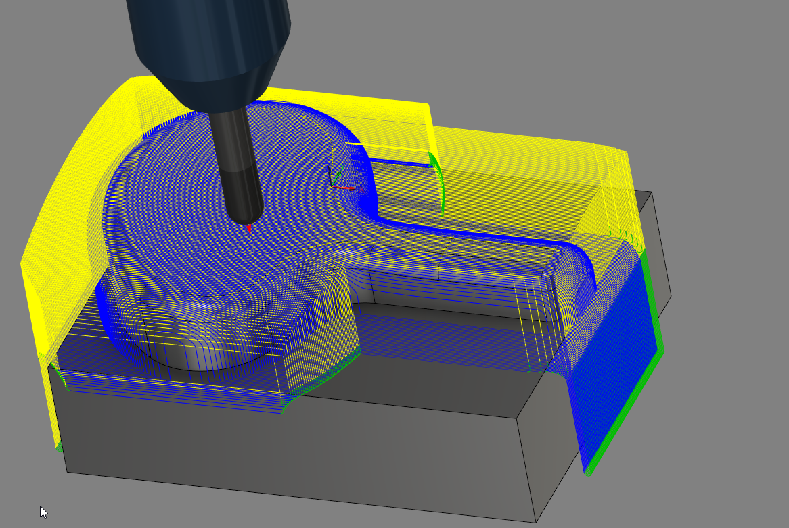Click the X axis label marker
Viewport: 789px width, 528px height.
coord(361,189)
